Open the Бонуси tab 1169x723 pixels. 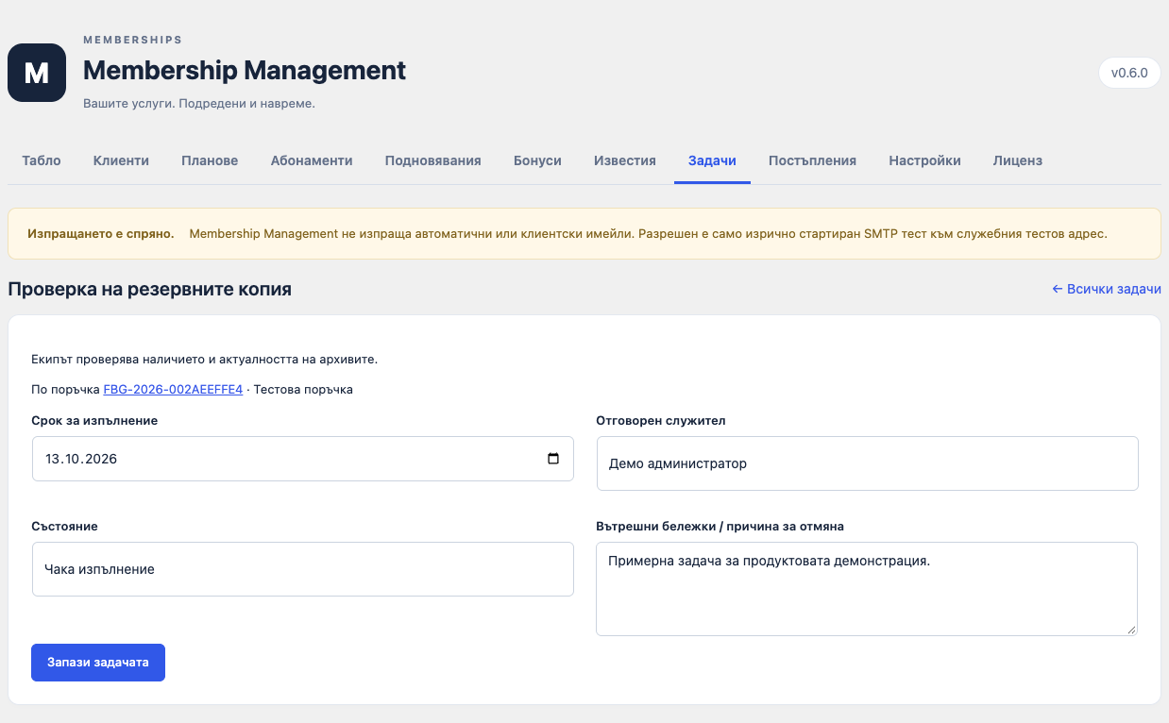pyautogui.click(x=537, y=160)
